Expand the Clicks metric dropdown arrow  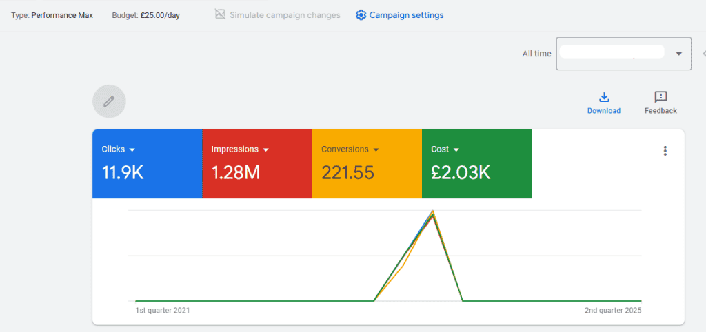[x=132, y=149]
